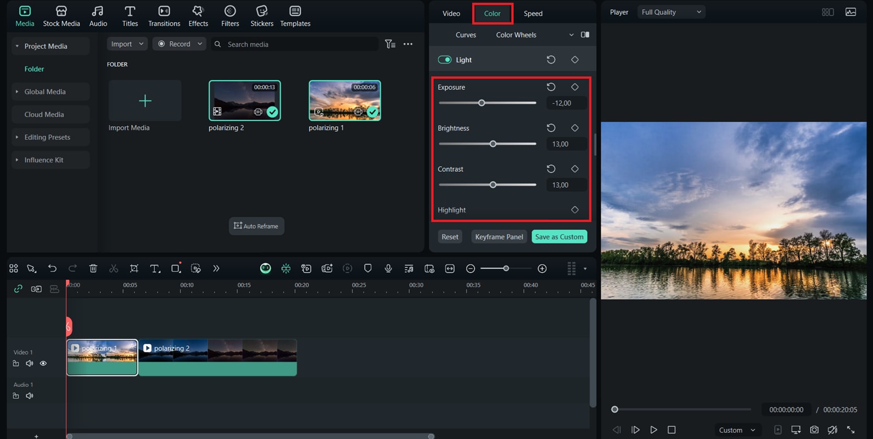Open the Keyframe Panel
Viewport: 873px width, 439px height.
coord(499,237)
